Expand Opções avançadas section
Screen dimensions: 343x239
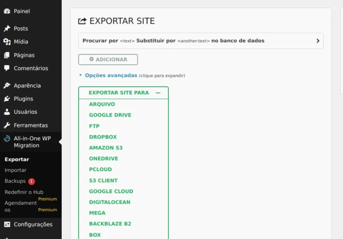(x=111, y=75)
